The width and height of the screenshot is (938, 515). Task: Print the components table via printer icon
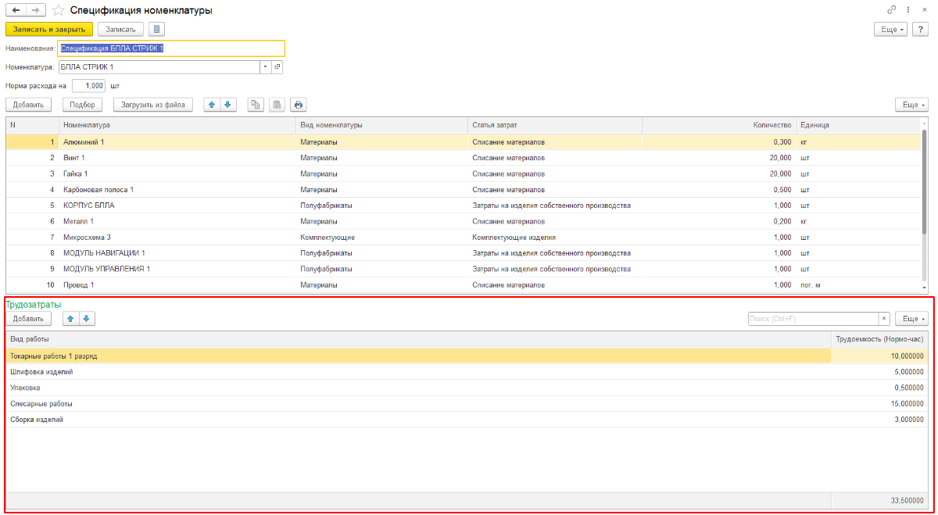(x=298, y=104)
